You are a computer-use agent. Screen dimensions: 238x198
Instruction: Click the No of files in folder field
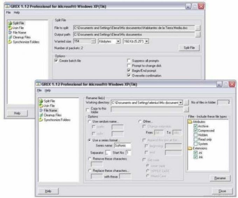(224, 102)
